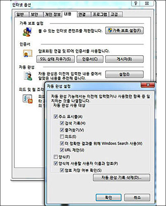Click the feeds RSS checklist icon
166x206 pixels.
(28, 99)
